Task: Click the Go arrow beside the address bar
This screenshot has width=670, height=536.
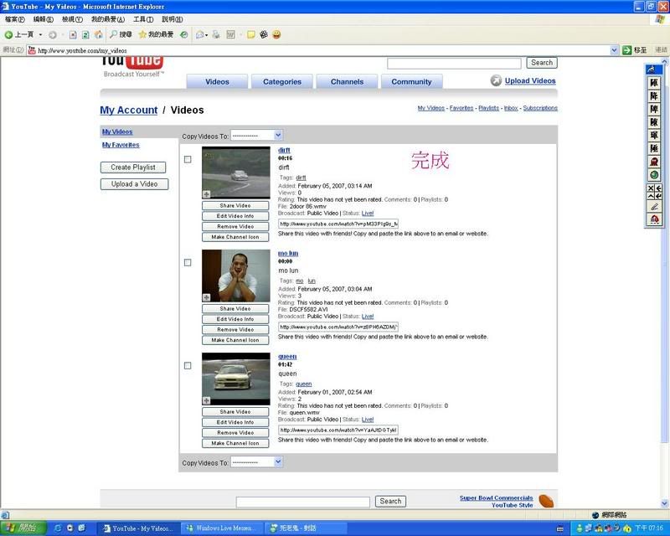Action: point(626,50)
